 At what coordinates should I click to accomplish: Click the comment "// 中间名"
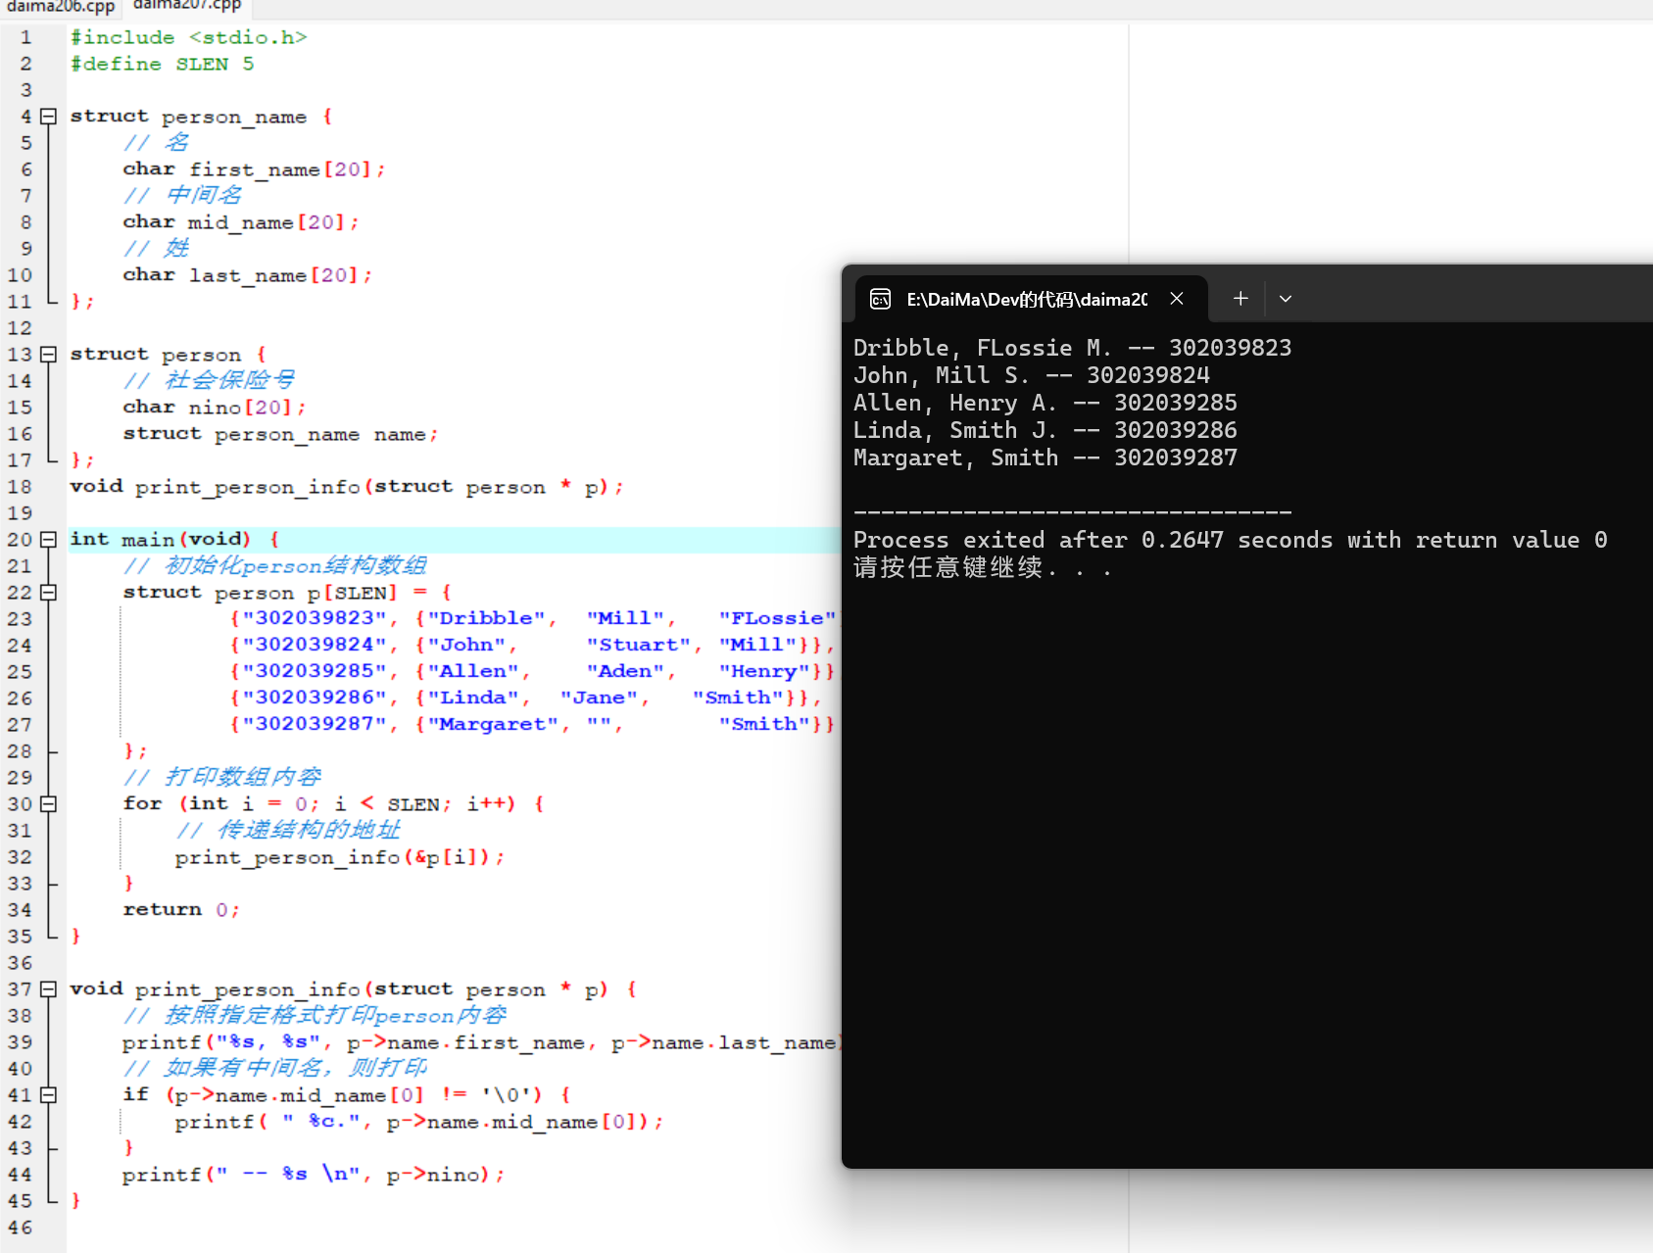182,195
